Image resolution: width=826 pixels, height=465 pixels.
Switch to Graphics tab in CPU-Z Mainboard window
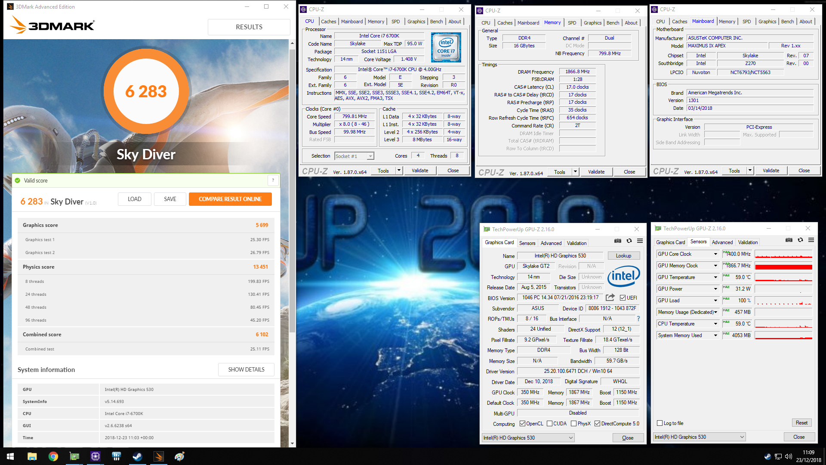click(767, 22)
